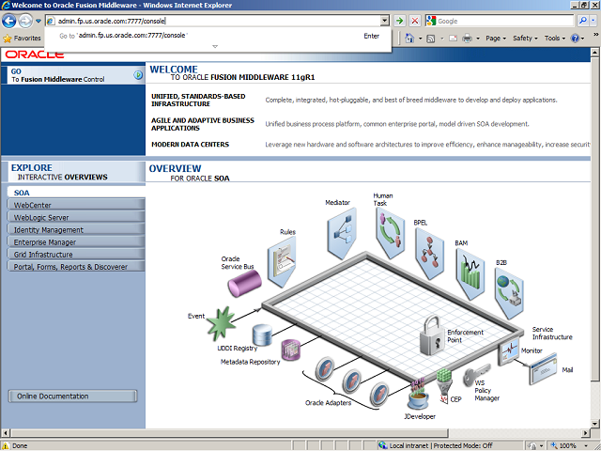
Task: Select the Enterprise Manager overview tab
Action: click(76, 242)
